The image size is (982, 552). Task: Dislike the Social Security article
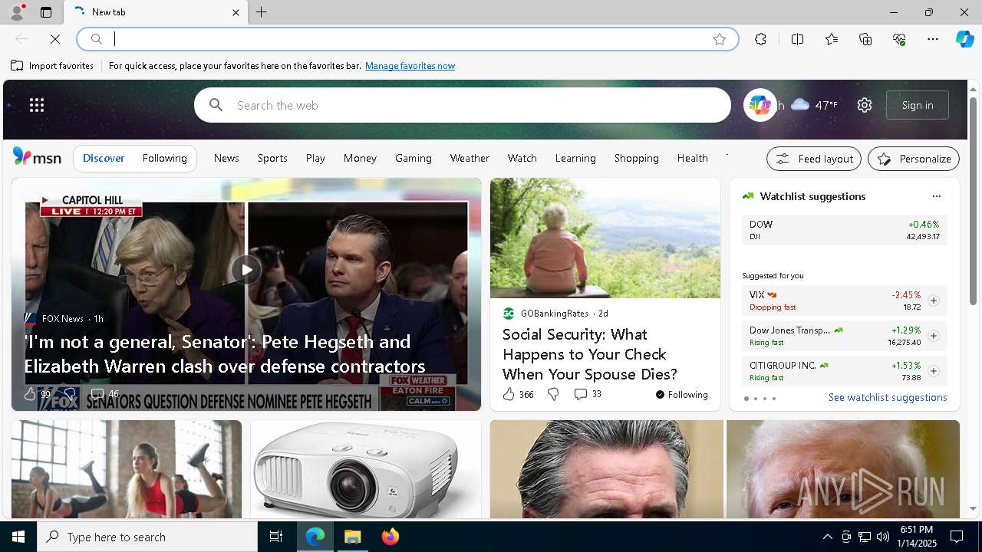[x=553, y=394]
